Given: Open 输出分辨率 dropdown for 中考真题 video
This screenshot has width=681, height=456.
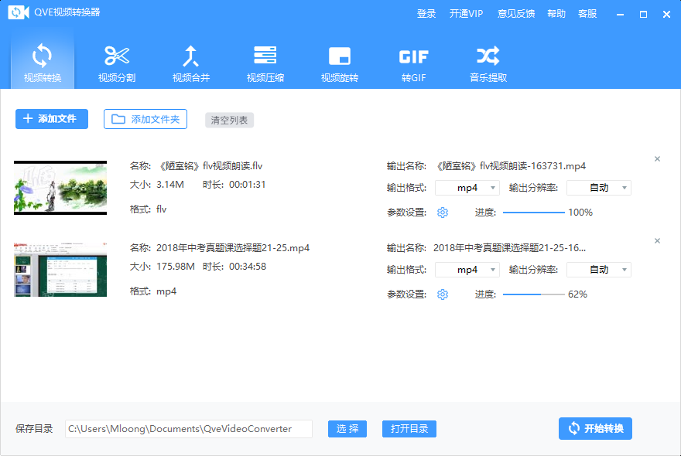Looking at the screenshot, I should click(598, 269).
